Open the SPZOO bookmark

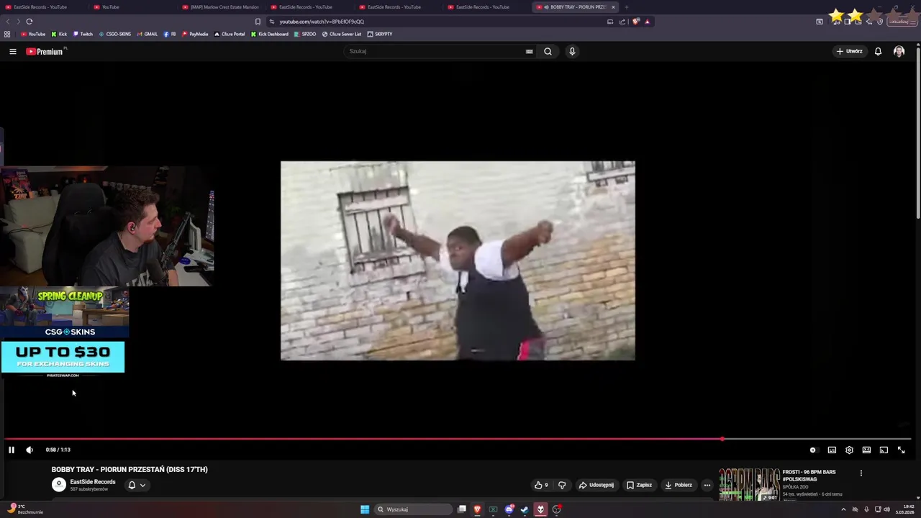[x=306, y=34]
